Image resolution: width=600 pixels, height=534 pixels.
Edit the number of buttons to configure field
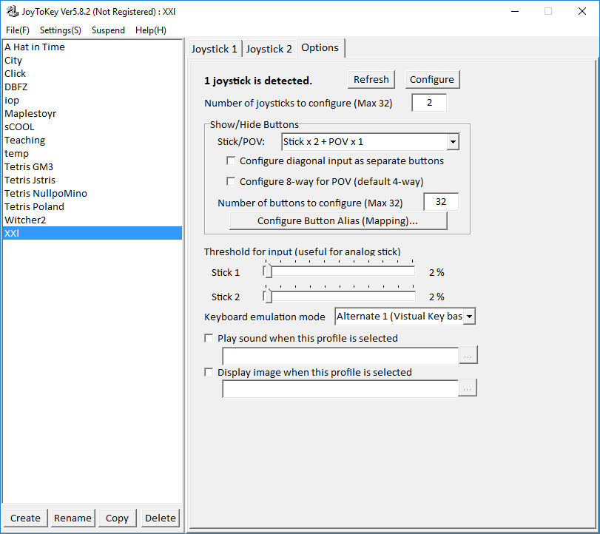click(x=441, y=202)
